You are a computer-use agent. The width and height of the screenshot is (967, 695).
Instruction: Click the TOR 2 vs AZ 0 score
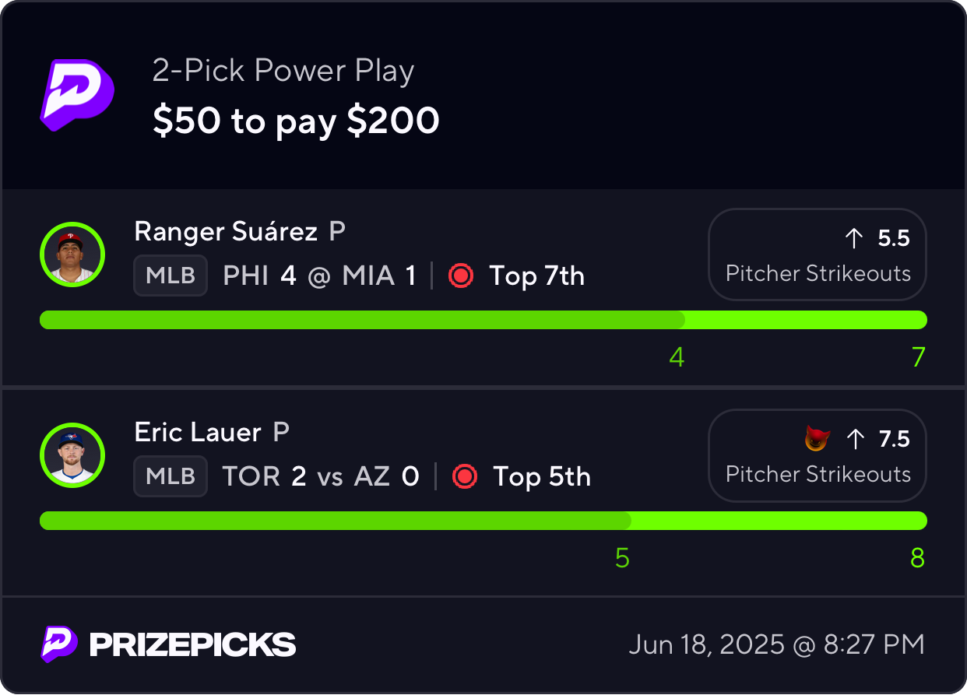(321, 476)
